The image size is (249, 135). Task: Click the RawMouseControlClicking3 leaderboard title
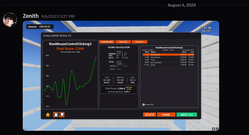169,48
